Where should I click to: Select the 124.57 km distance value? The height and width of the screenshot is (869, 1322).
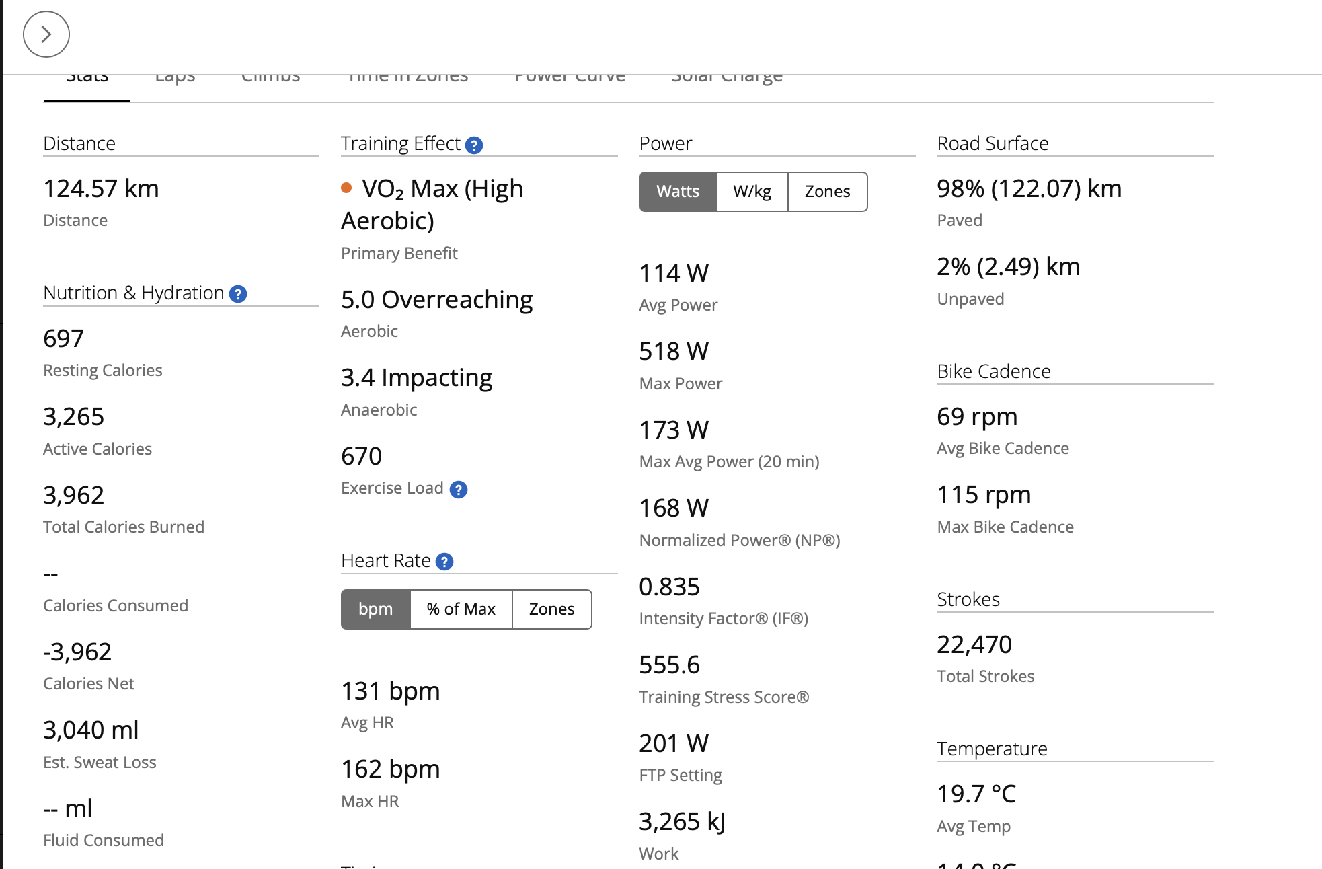pos(101,189)
